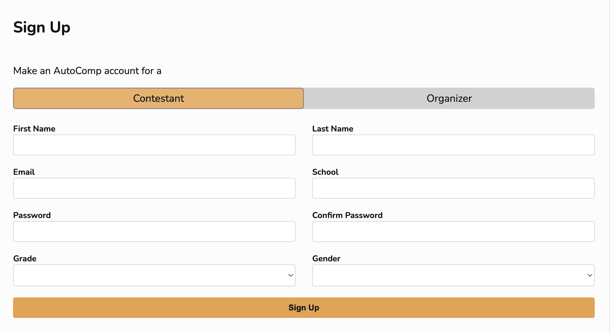Click the Grade field label
This screenshot has height=334, width=610.
pyautogui.click(x=25, y=258)
